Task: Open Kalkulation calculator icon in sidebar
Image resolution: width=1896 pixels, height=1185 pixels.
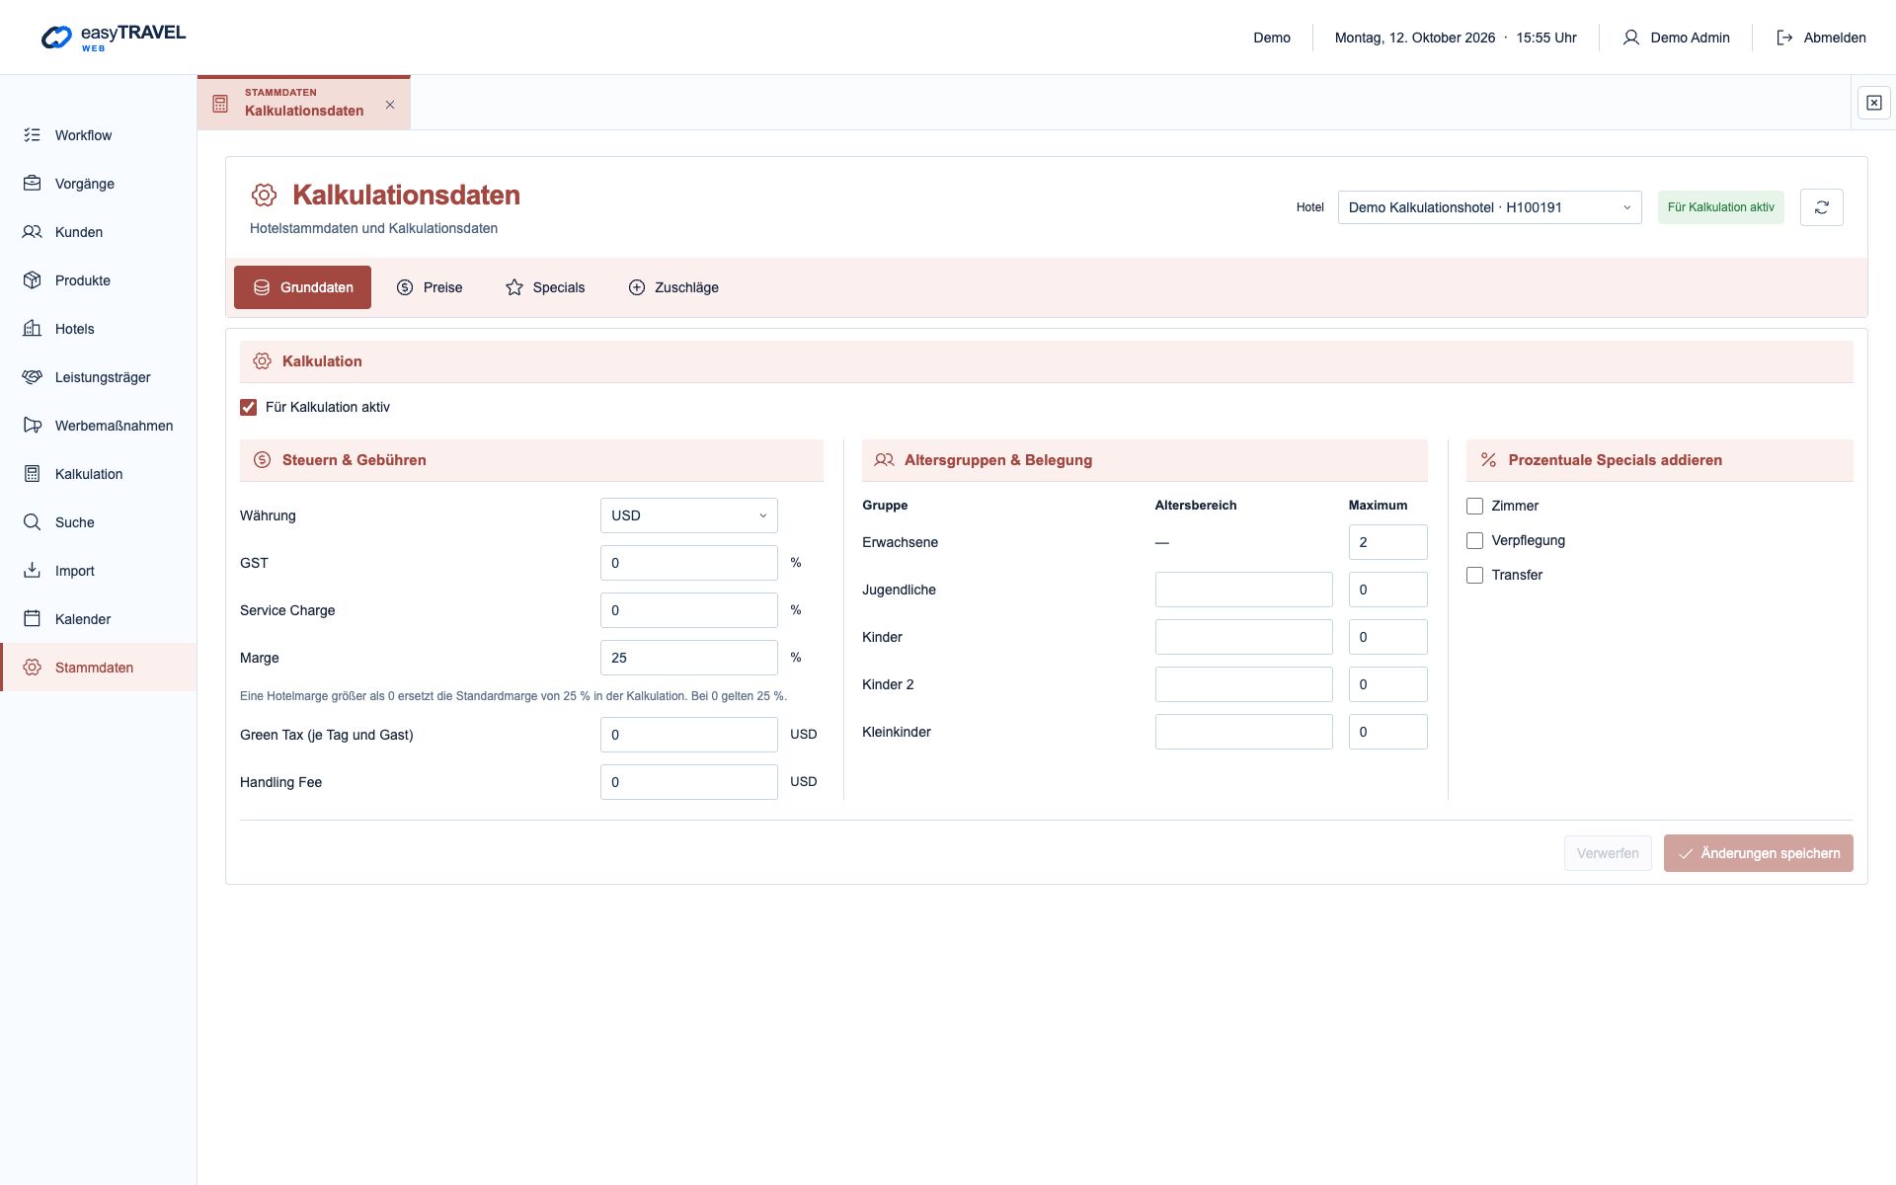Action: pyautogui.click(x=32, y=474)
